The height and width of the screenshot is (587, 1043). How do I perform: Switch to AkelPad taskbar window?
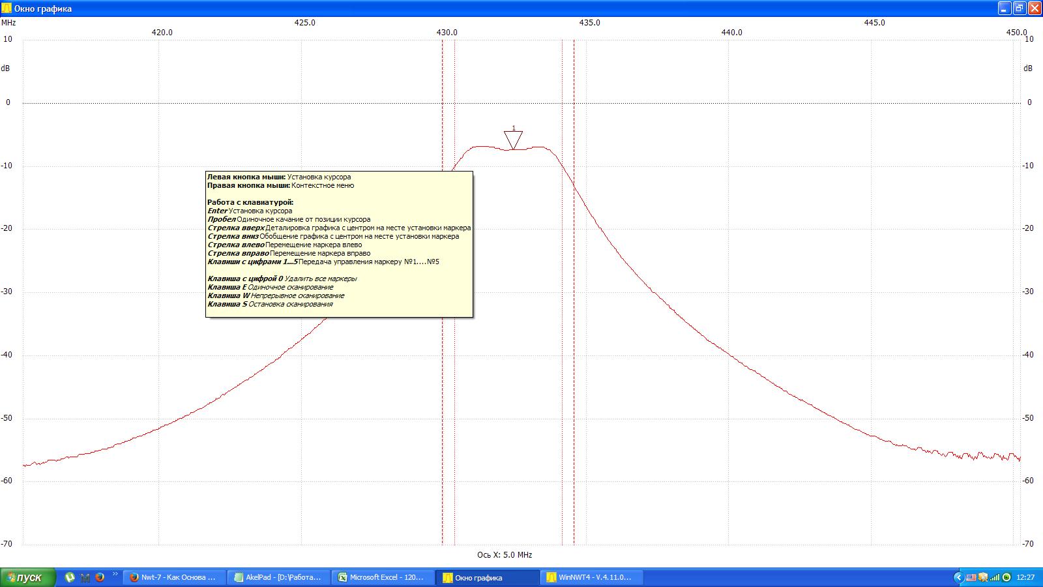click(x=279, y=577)
